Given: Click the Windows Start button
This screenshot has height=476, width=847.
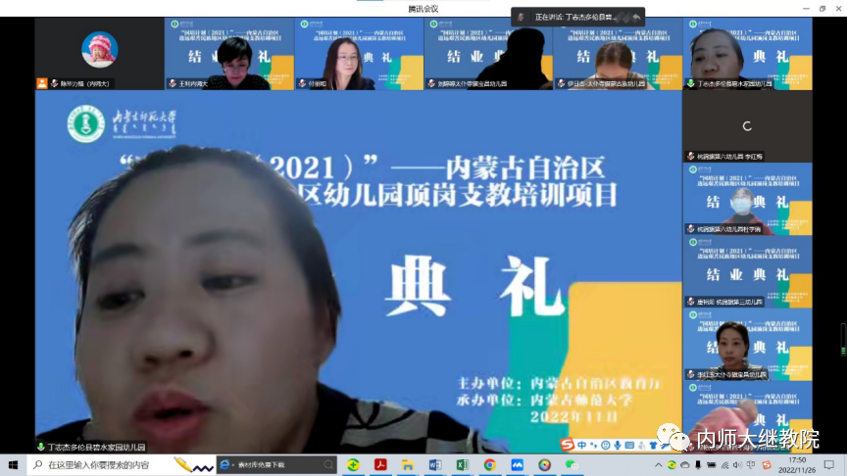Looking at the screenshot, I should point(14,465).
